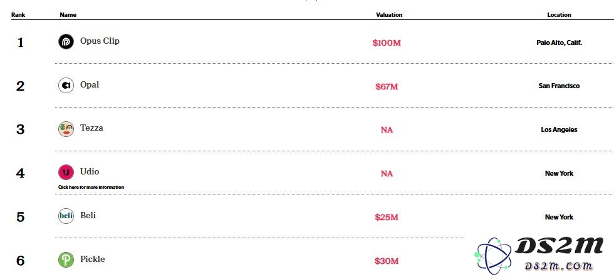Click the Beli logo icon
The width and height of the screenshot is (614, 277).
[66, 216]
